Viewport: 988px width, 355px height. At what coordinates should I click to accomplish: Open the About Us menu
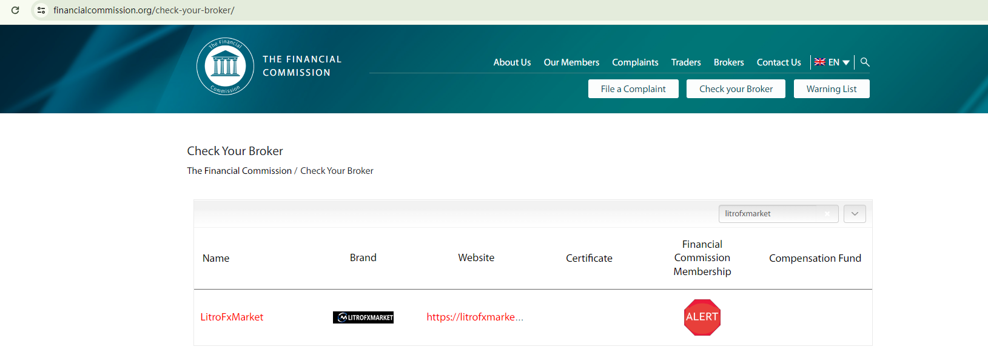(x=512, y=62)
